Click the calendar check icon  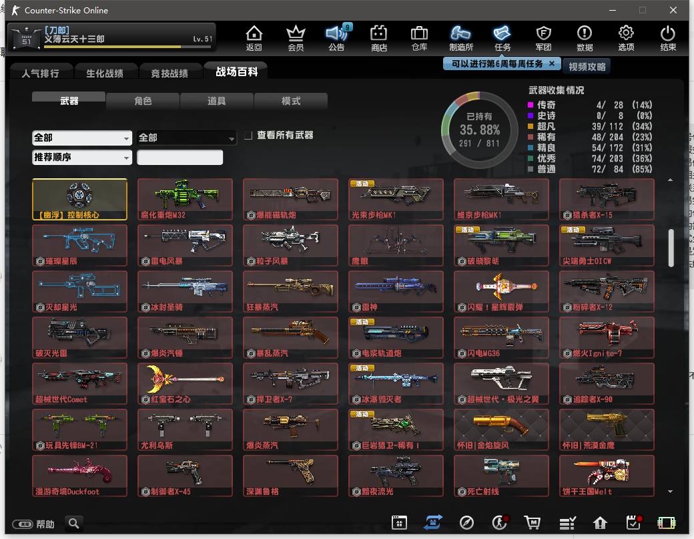[x=634, y=522]
